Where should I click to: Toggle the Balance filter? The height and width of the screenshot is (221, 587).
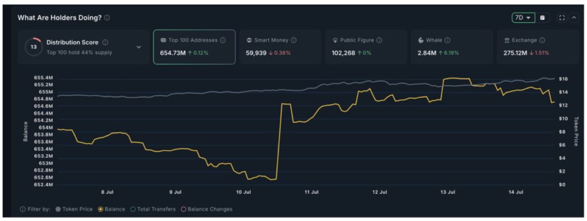coord(112,209)
